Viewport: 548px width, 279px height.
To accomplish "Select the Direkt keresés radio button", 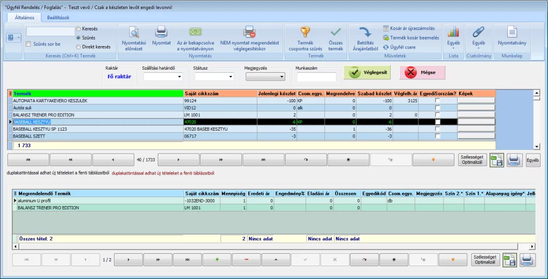I will [78, 47].
